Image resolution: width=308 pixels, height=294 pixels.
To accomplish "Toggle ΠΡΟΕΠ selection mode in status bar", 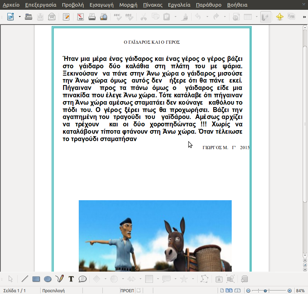I will (127, 290).
